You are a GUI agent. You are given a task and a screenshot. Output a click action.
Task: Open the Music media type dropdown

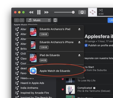click(x=39, y=20)
